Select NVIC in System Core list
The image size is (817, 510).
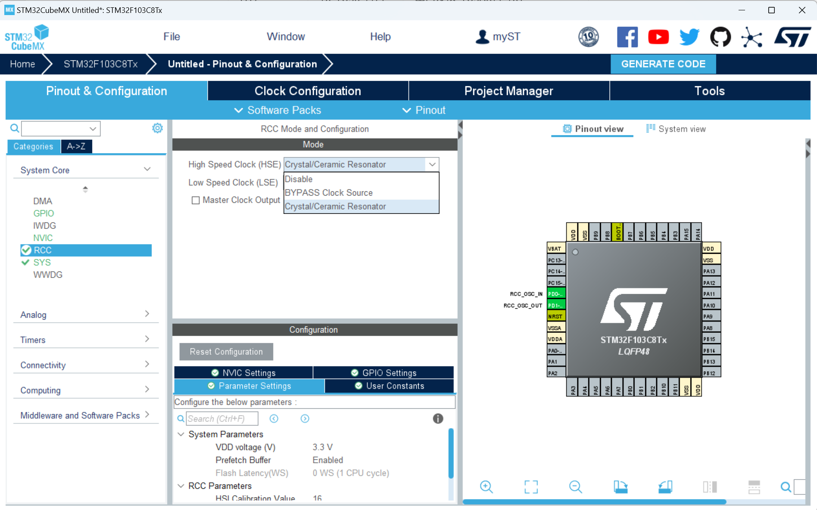43,238
